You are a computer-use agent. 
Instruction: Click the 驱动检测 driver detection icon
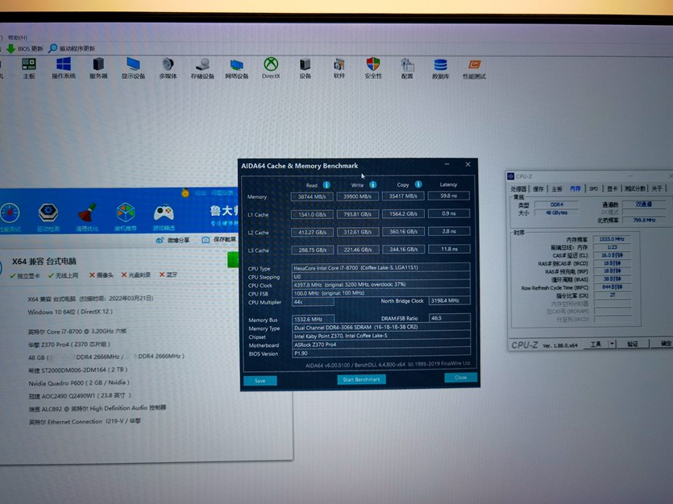[48, 214]
